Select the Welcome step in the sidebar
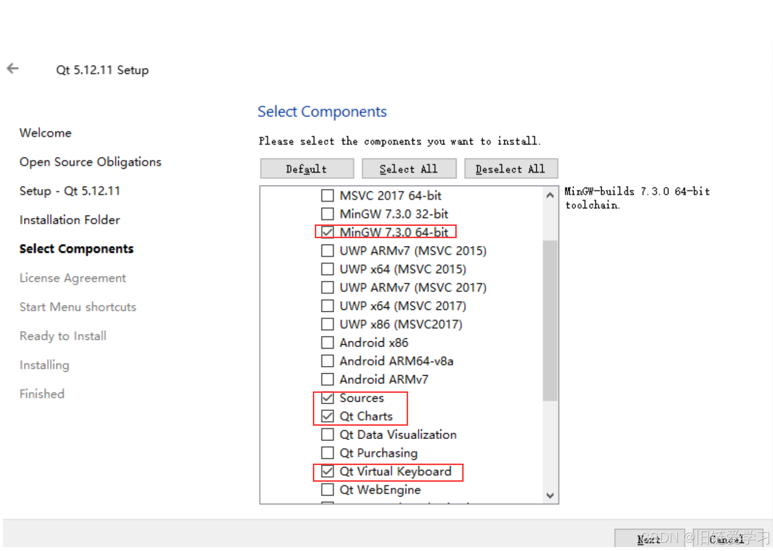773x551 pixels. [x=46, y=133]
